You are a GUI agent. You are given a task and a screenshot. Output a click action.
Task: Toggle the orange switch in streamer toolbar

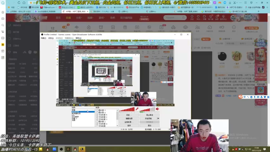(64, 27)
